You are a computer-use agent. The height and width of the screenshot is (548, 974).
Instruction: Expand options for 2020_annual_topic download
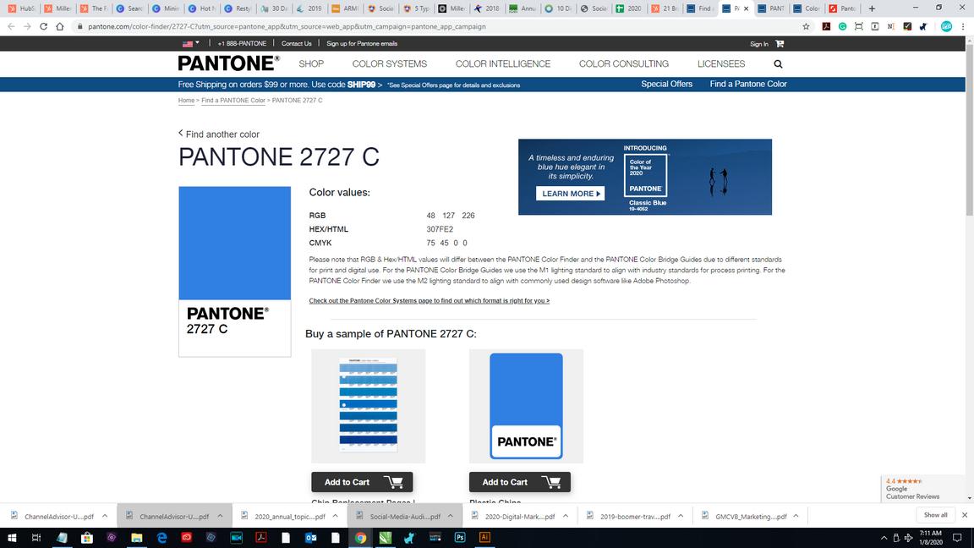tap(336, 517)
